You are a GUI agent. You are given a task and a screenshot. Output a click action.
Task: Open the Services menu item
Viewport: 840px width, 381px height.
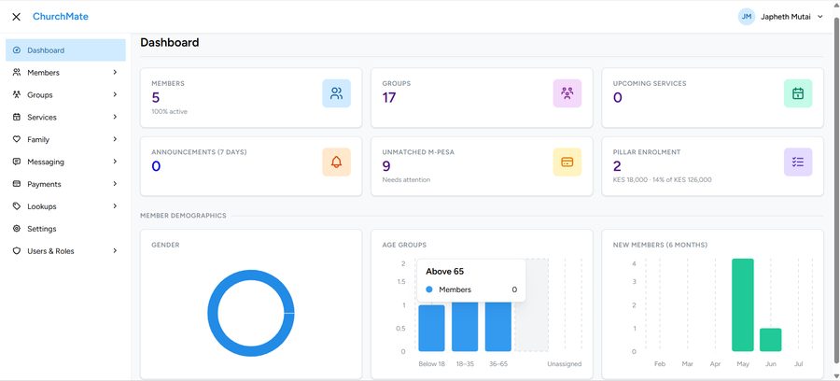65,117
